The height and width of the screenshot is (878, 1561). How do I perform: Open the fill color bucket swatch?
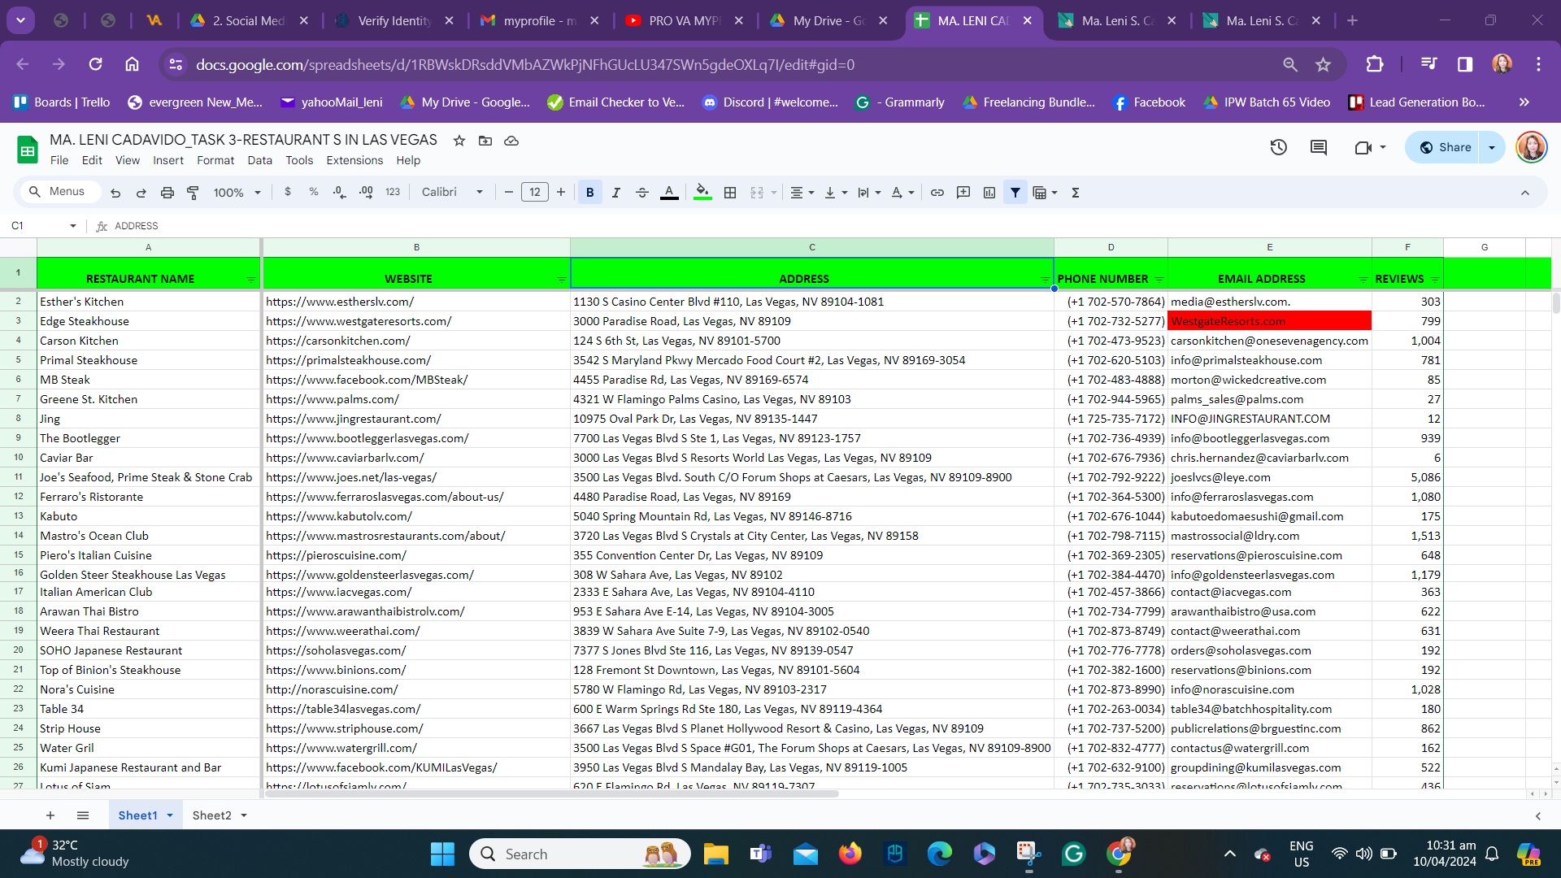click(702, 193)
